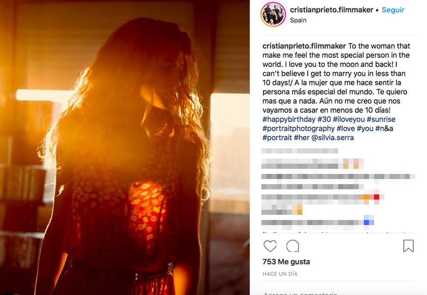Open the #iloveyou hashtag
The image size is (427, 295).
[348, 119]
